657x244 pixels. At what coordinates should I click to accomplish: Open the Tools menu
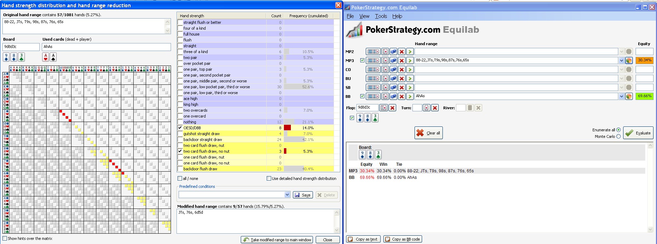(381, 16)
